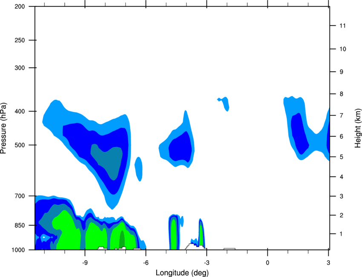Pick the 6 km height label
The height and width of the screenshot is (277, 362).
point(342,136)
